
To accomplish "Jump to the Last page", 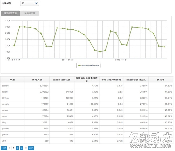I will 31,148.
